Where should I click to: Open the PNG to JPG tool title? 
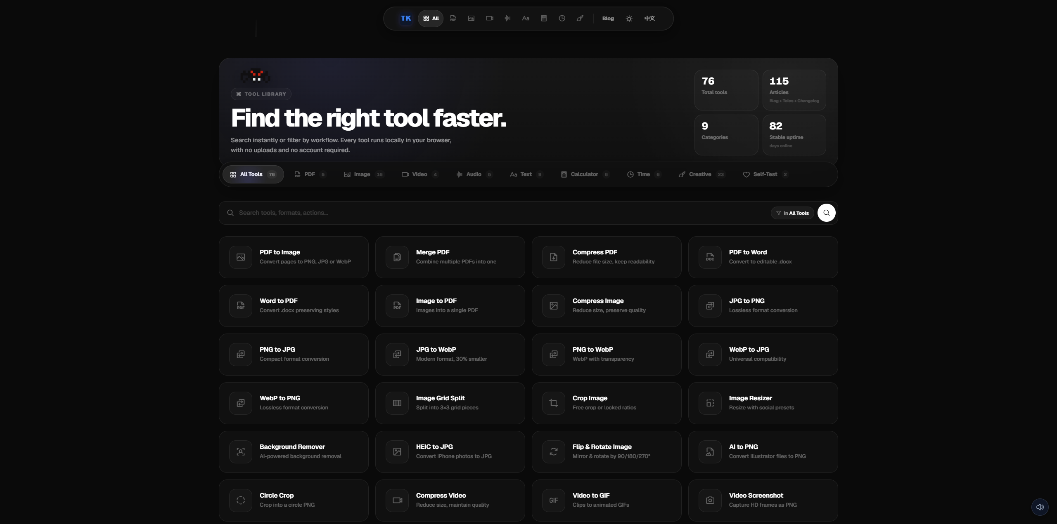pos(277,350)
